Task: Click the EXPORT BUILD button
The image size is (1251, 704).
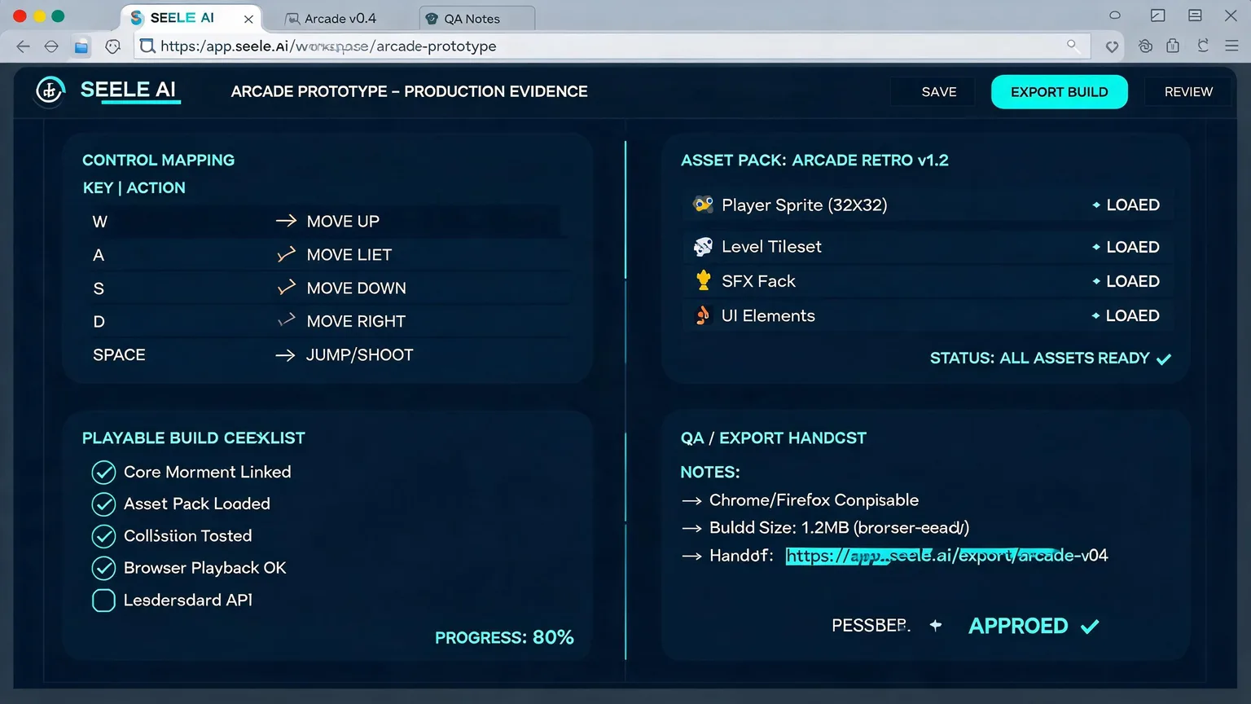Action: pos(1059,92)
